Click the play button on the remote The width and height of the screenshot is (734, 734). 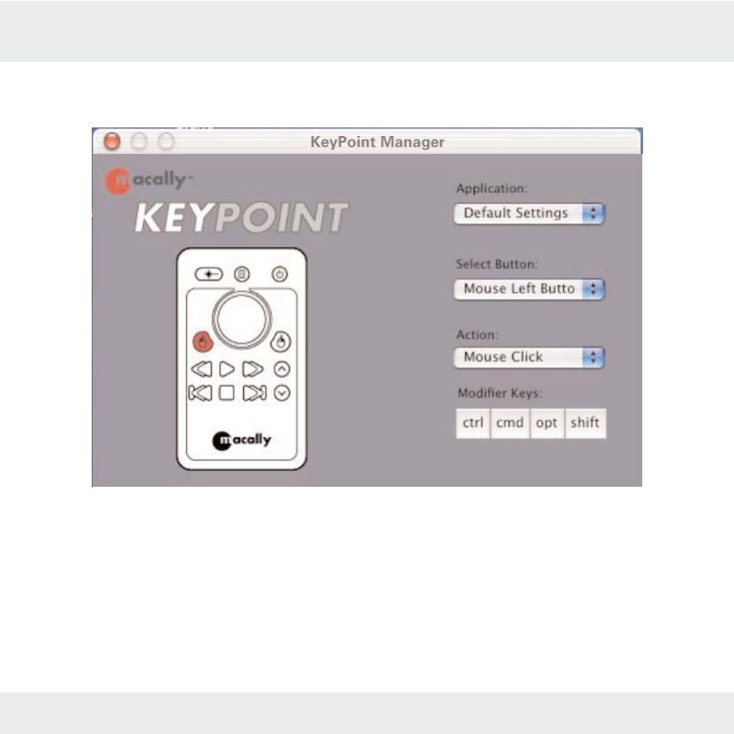(x=227, y=370)
